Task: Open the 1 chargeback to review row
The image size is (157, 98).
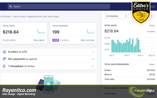Action: (x=48, y=66)
